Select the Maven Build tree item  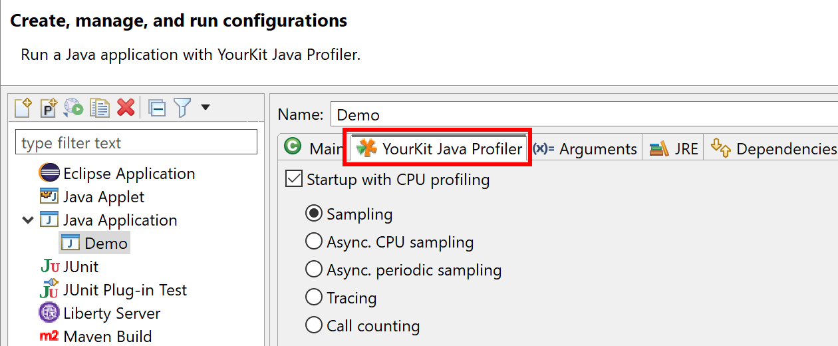pos(96,336)
